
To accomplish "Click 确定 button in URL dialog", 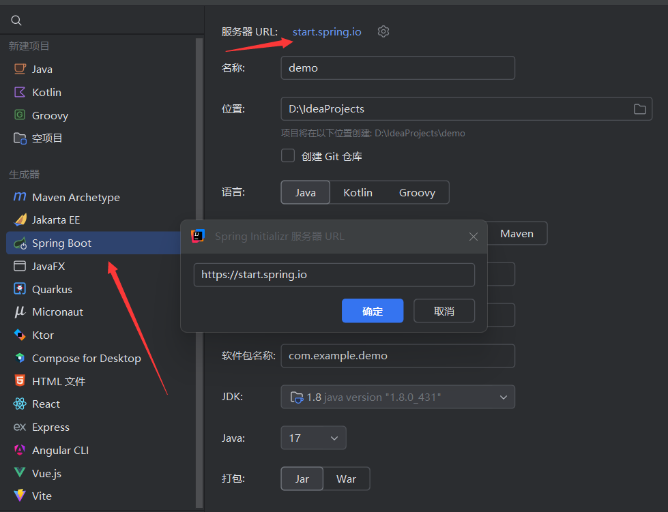I will pos(373,311).
